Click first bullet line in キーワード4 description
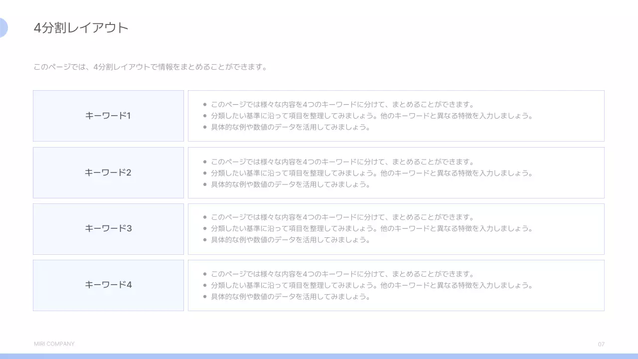638x359 pixels. point(342,274)
